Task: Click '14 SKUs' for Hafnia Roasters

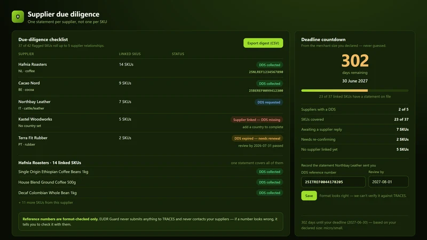Action: 126,65
